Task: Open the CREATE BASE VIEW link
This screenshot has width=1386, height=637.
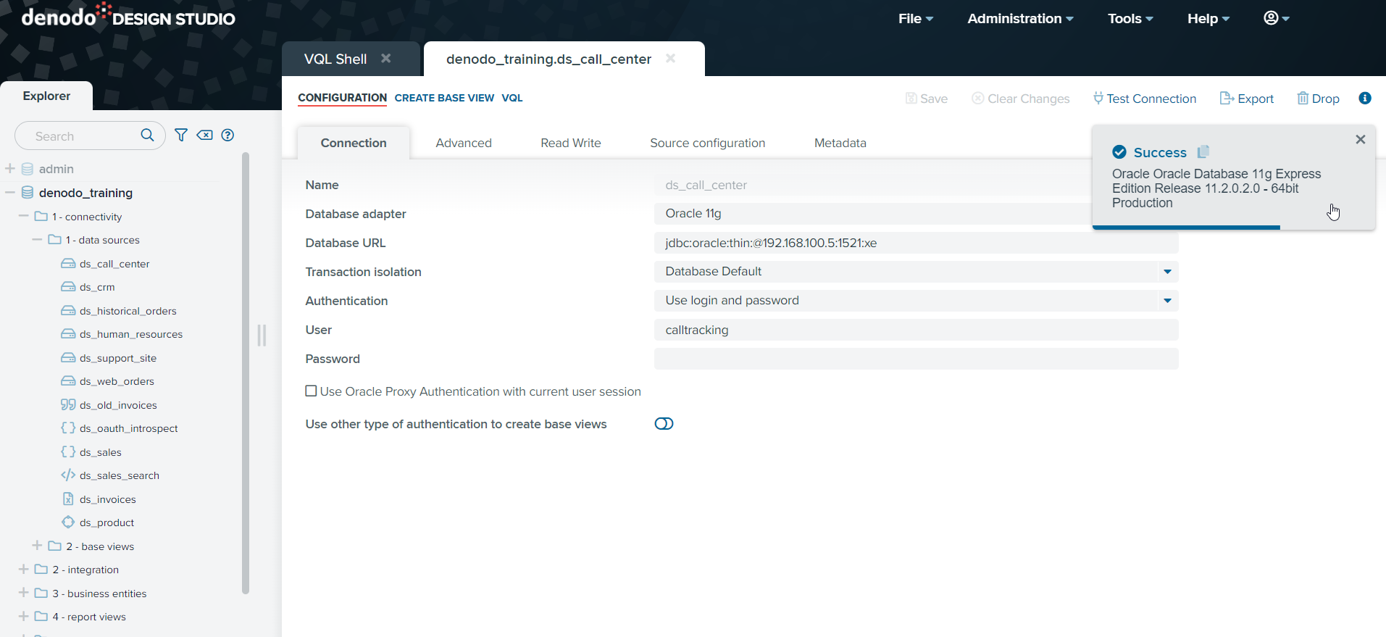Action: point(444,98)
